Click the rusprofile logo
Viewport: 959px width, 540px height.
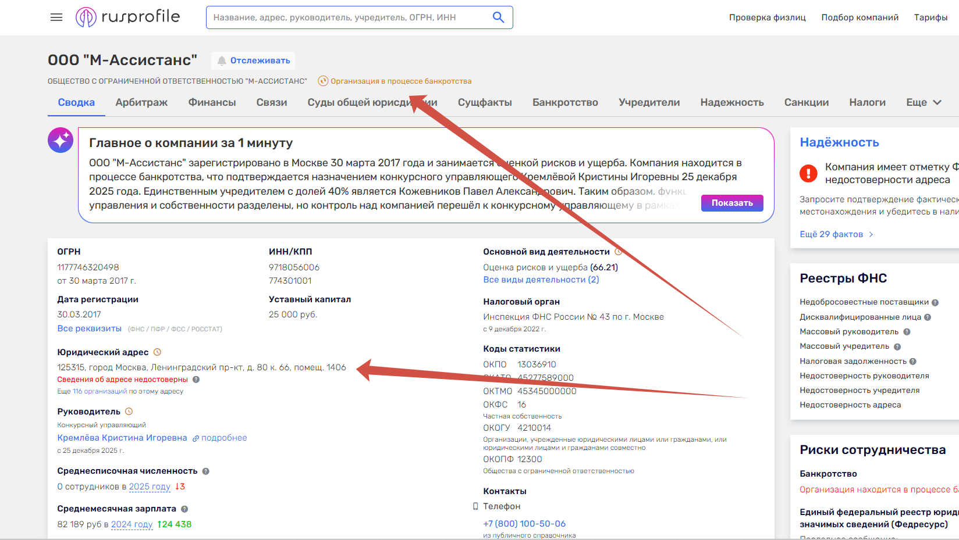128,17
